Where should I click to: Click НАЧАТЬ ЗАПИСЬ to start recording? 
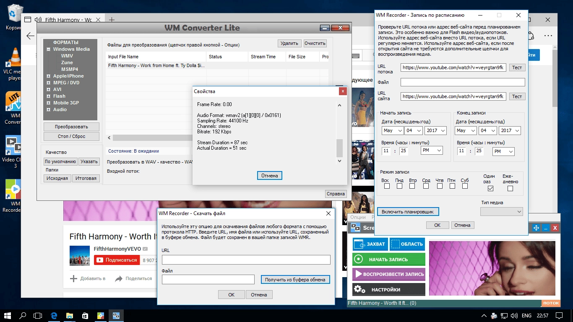click(x=389, y=259)
